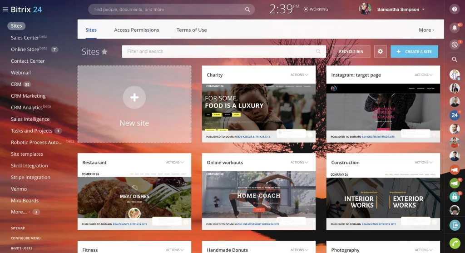Viewport: 465px width, 253px height.
Task: Open the chat messages icon in right sidebar
Action: (x=455, y=44)
